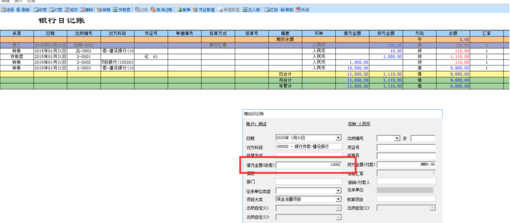510x223 pixels.
Task: Click the 存取款 deposit/withdraw icon
Action: 122,10
